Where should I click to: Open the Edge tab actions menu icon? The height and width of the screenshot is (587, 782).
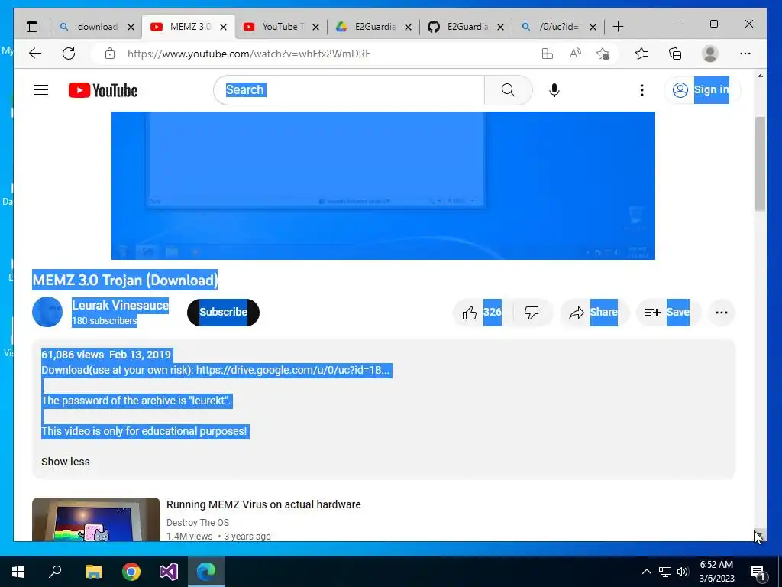tap(32, 27)
